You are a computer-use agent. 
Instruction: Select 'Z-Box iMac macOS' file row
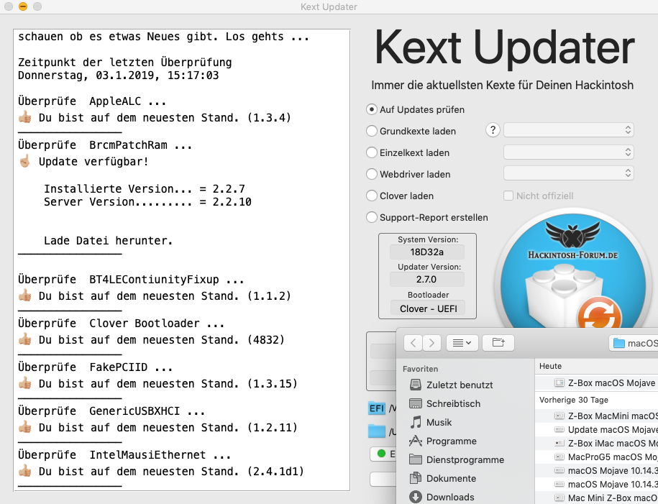tap(597, 443)
